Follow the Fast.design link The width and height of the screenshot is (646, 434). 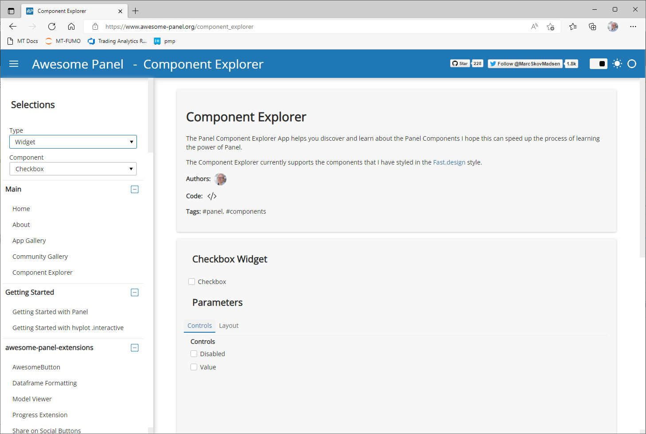449,162
